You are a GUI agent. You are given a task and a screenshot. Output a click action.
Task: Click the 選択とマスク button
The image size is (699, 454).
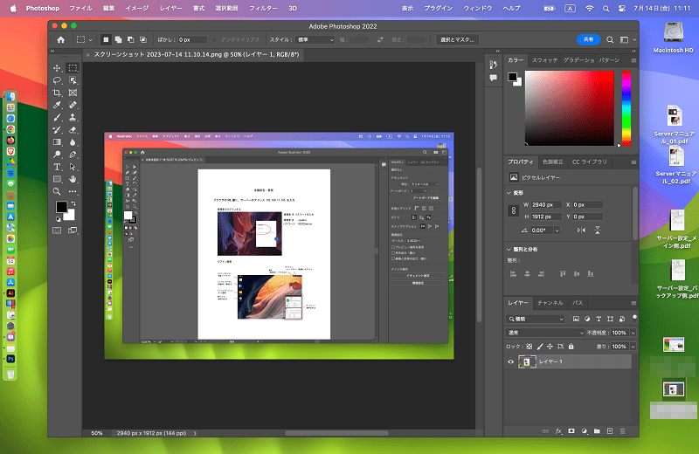tap(457, 39)
